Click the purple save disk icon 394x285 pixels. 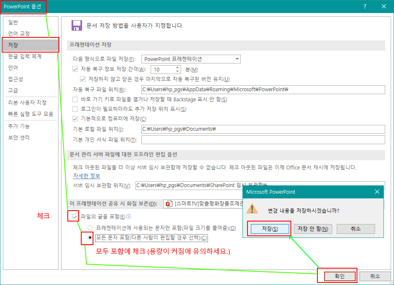point(77,25)
